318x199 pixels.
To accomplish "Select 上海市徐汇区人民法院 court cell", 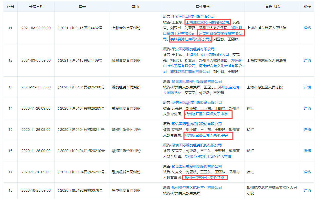I will (x=265, y=87).
